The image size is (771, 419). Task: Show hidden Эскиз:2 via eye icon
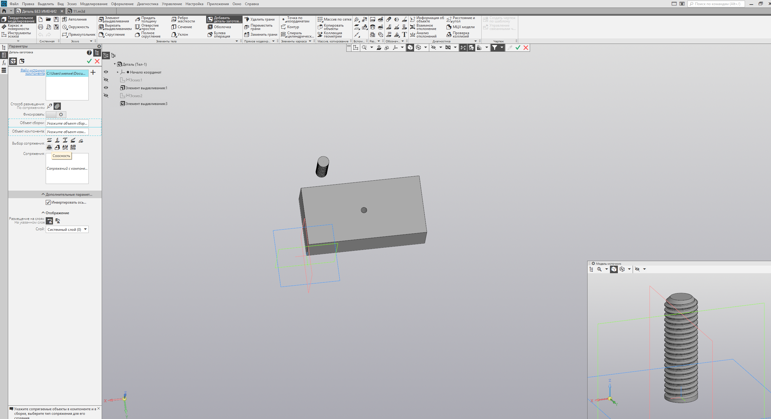pyautogui.click(x=106, y=96)
